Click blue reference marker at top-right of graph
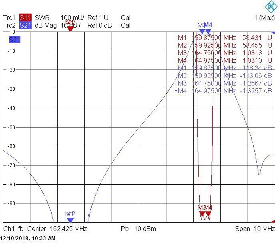Screen dimensions: 278x245 point(273,33)
